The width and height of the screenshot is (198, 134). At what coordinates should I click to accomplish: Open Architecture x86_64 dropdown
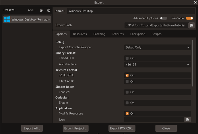coord(158,65)
